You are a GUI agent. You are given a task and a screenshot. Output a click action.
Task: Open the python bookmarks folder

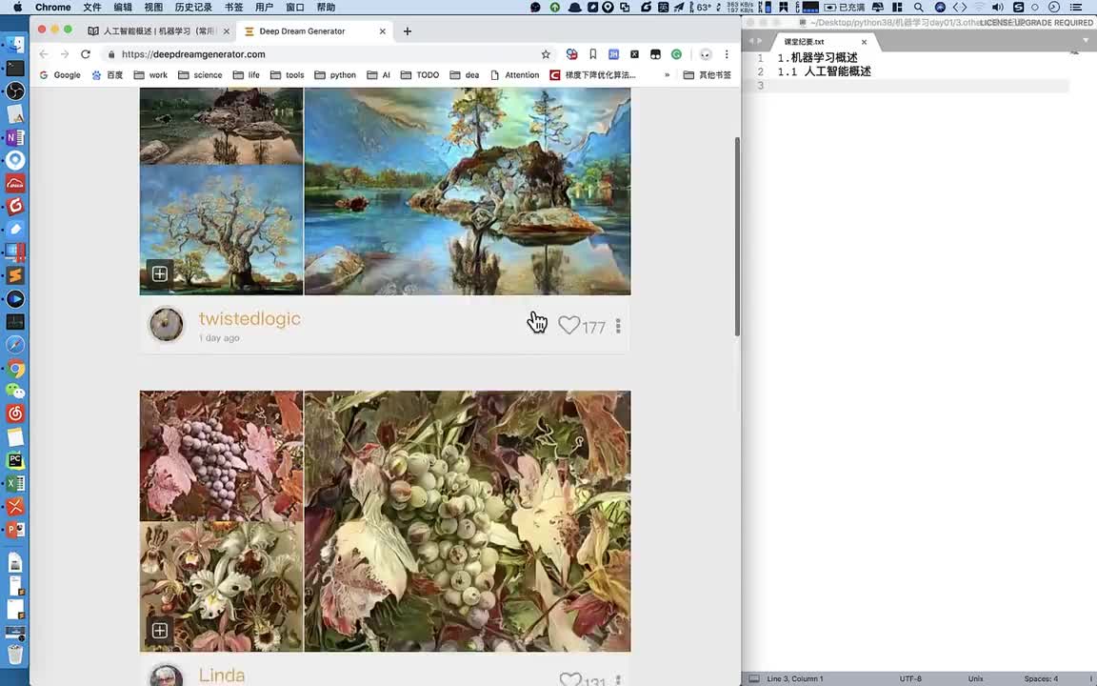pyautogui.click(x=335, y=75)
